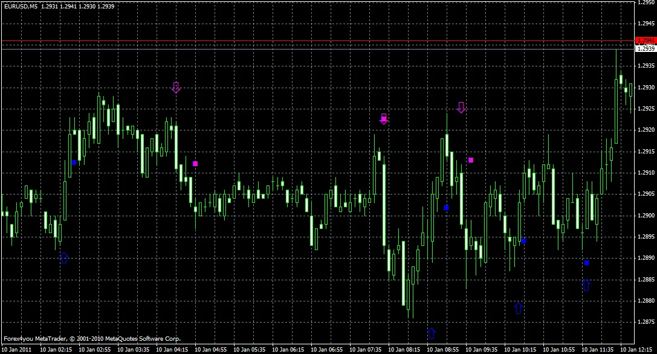
Task: Select the blue up arrow near 11:35
Action: click(587, 285)
